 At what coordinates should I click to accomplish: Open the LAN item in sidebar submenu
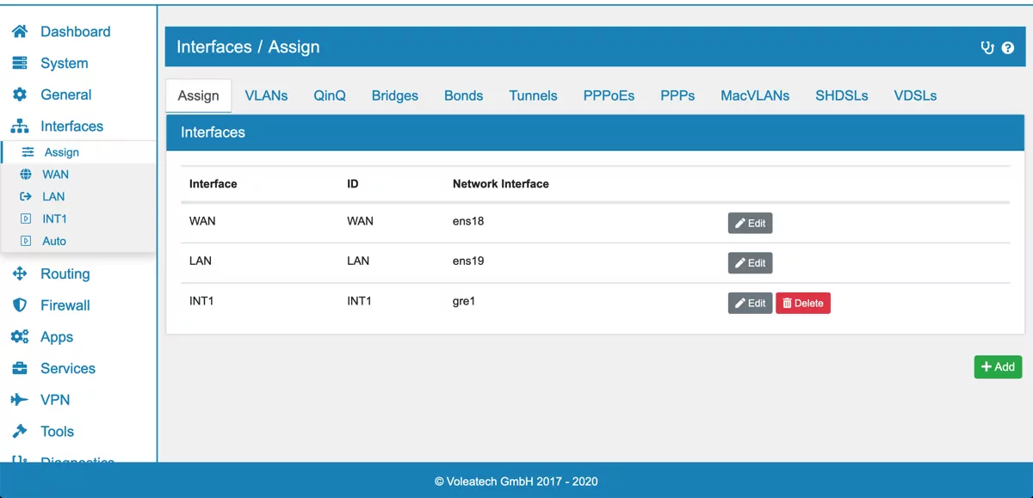(x=53, y=197)
